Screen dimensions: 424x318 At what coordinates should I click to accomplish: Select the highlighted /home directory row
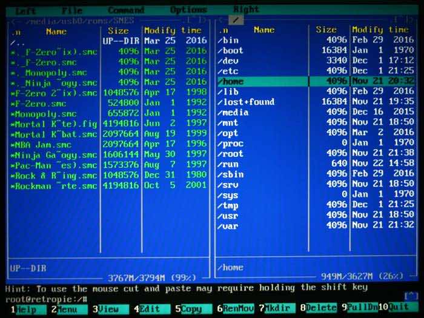(316, 81)
